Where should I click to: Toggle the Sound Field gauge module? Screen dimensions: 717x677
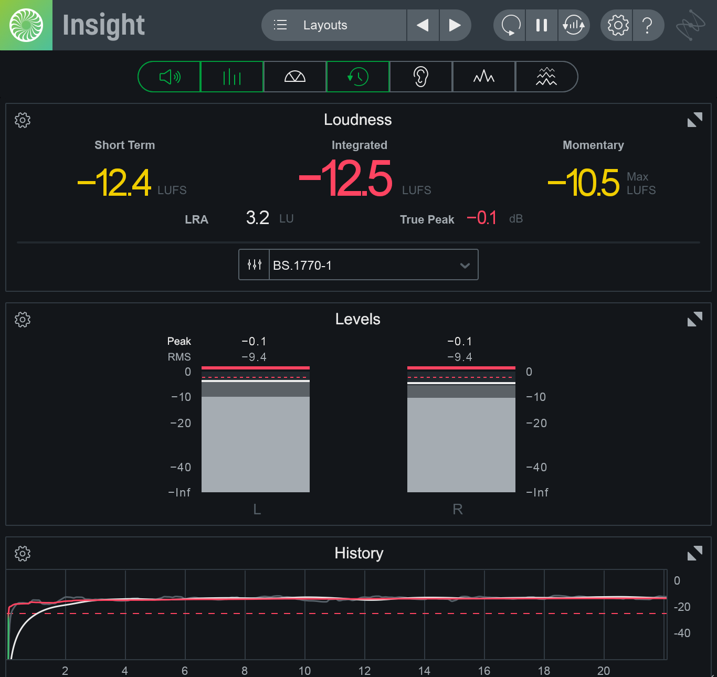coord(295,77)
